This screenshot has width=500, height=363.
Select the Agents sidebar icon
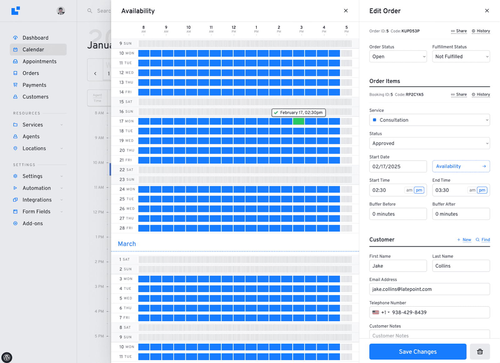[15, 136]
